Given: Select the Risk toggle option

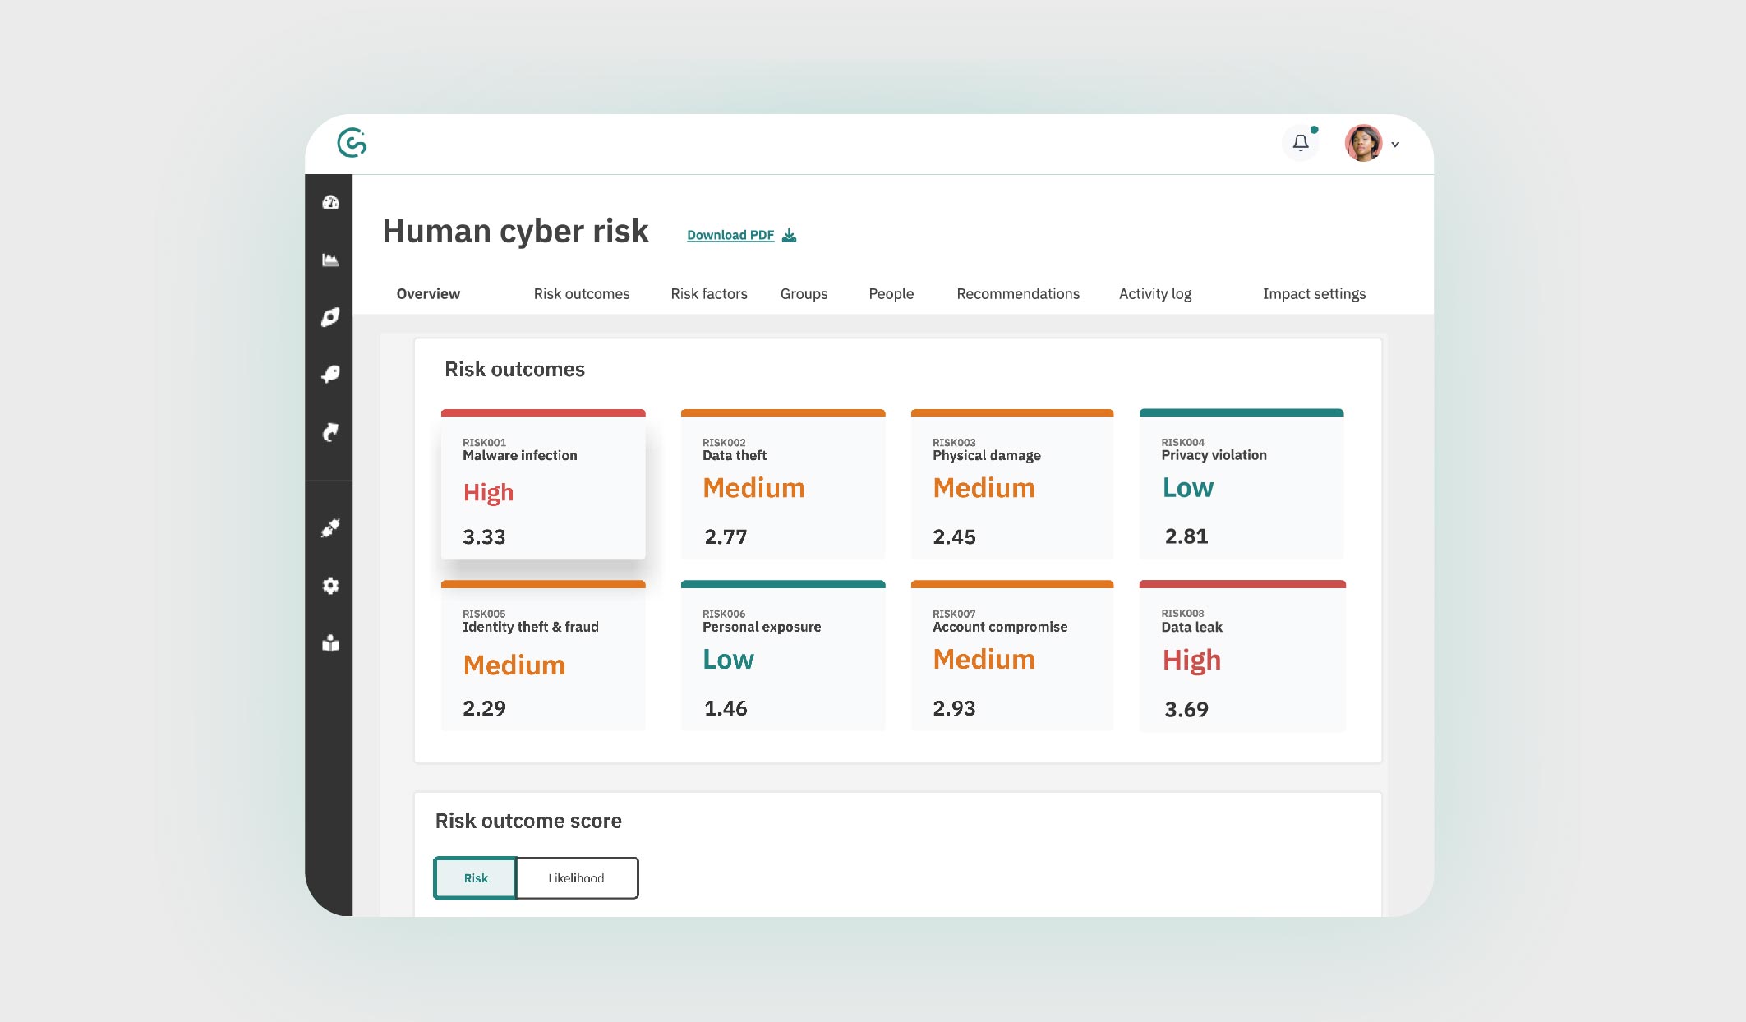Looking at the screenshot, I should click(x=476, y=878).
